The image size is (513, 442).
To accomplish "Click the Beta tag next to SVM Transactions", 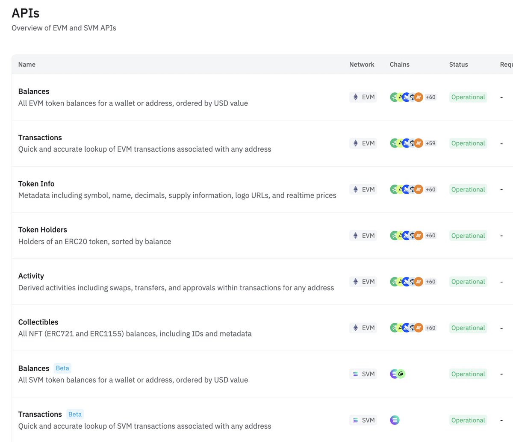I will coord(75,415).
